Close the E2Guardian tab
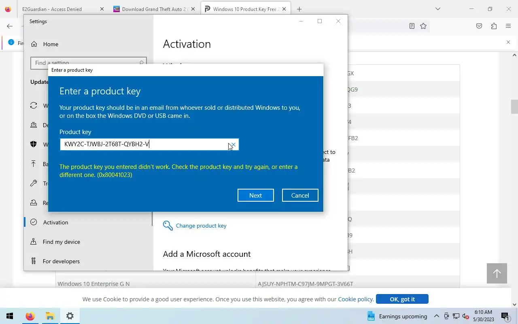This screenshot has height=324, width=518. (102, 9)
